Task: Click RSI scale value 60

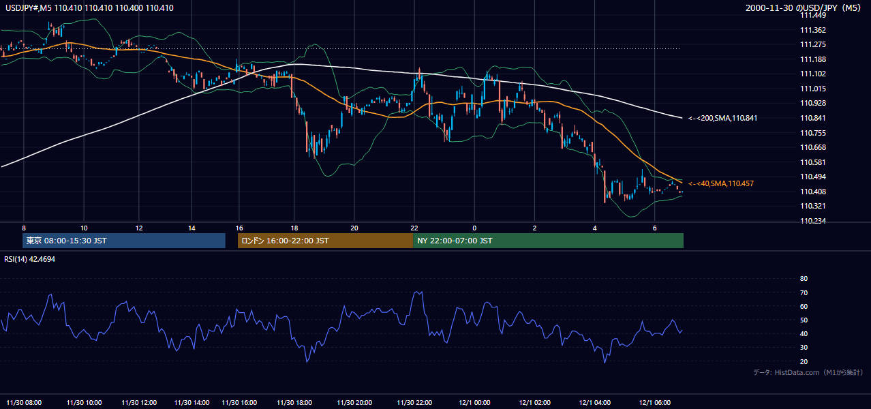Action: [804, 306]
